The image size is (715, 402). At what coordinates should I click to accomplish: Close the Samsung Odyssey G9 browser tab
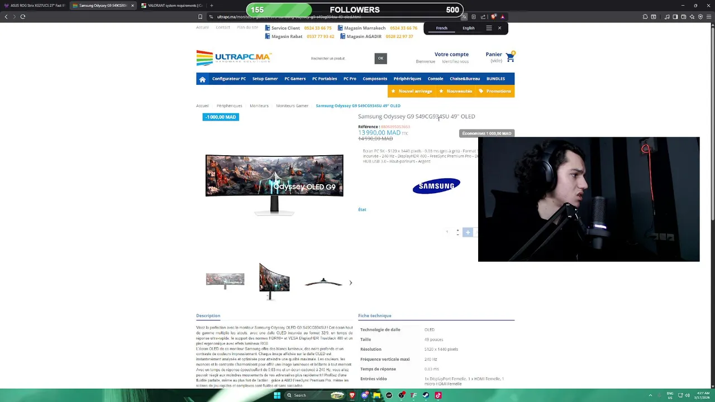[x=132, y=6]
